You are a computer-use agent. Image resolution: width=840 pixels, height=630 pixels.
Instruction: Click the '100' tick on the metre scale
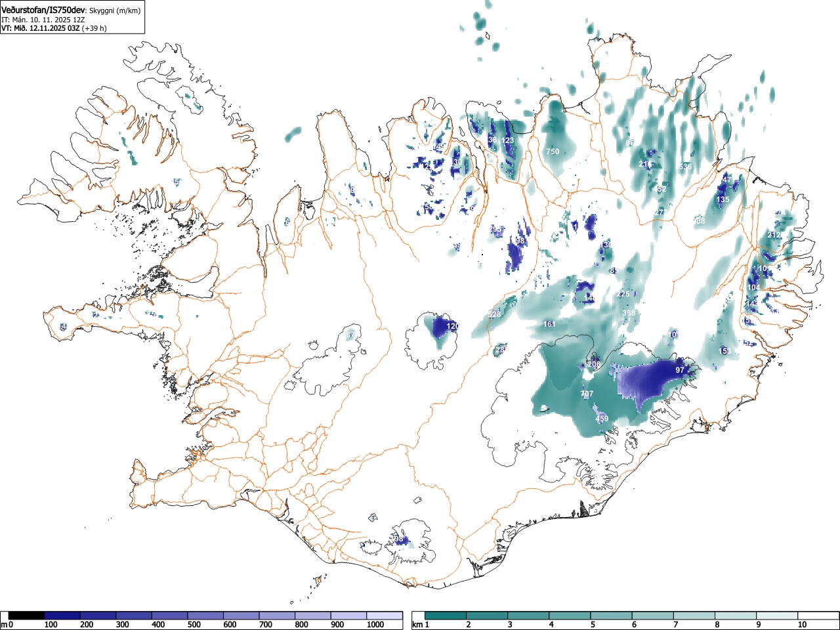coord(51,625)
